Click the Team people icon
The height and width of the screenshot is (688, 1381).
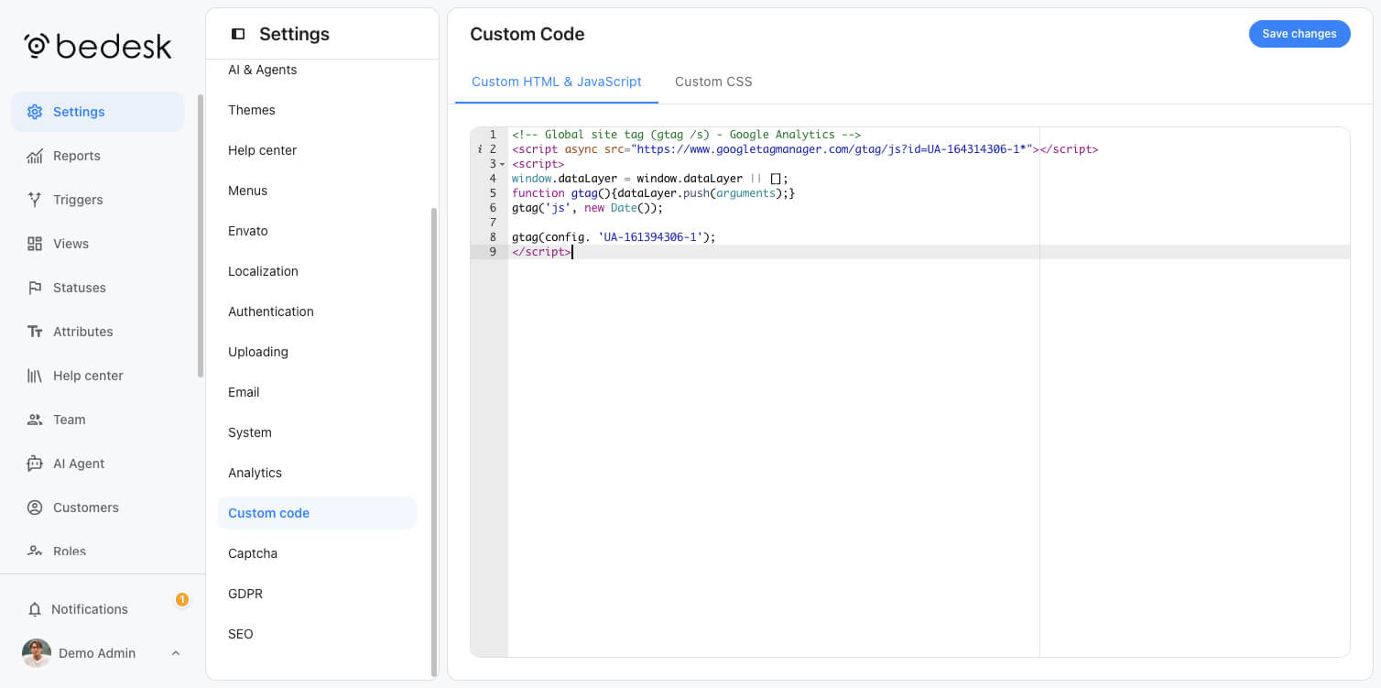point(35,420)
